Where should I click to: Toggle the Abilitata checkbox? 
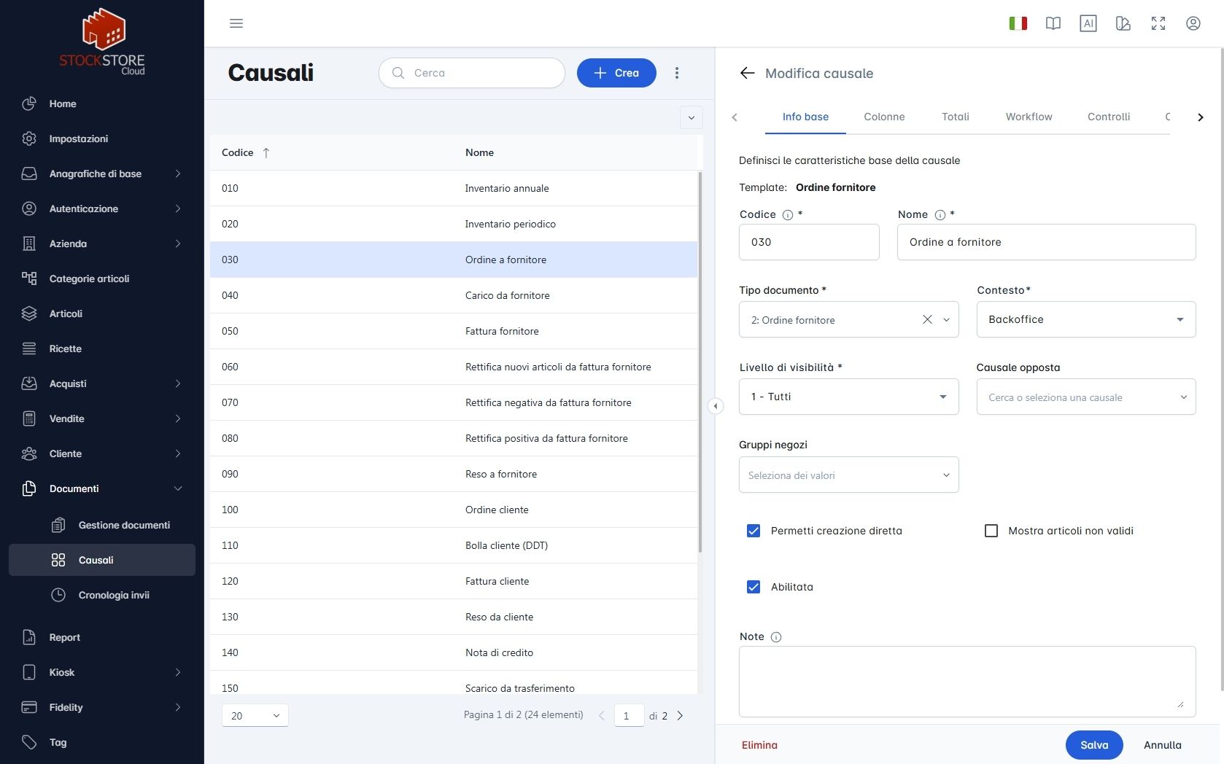(x=754, y=587)
